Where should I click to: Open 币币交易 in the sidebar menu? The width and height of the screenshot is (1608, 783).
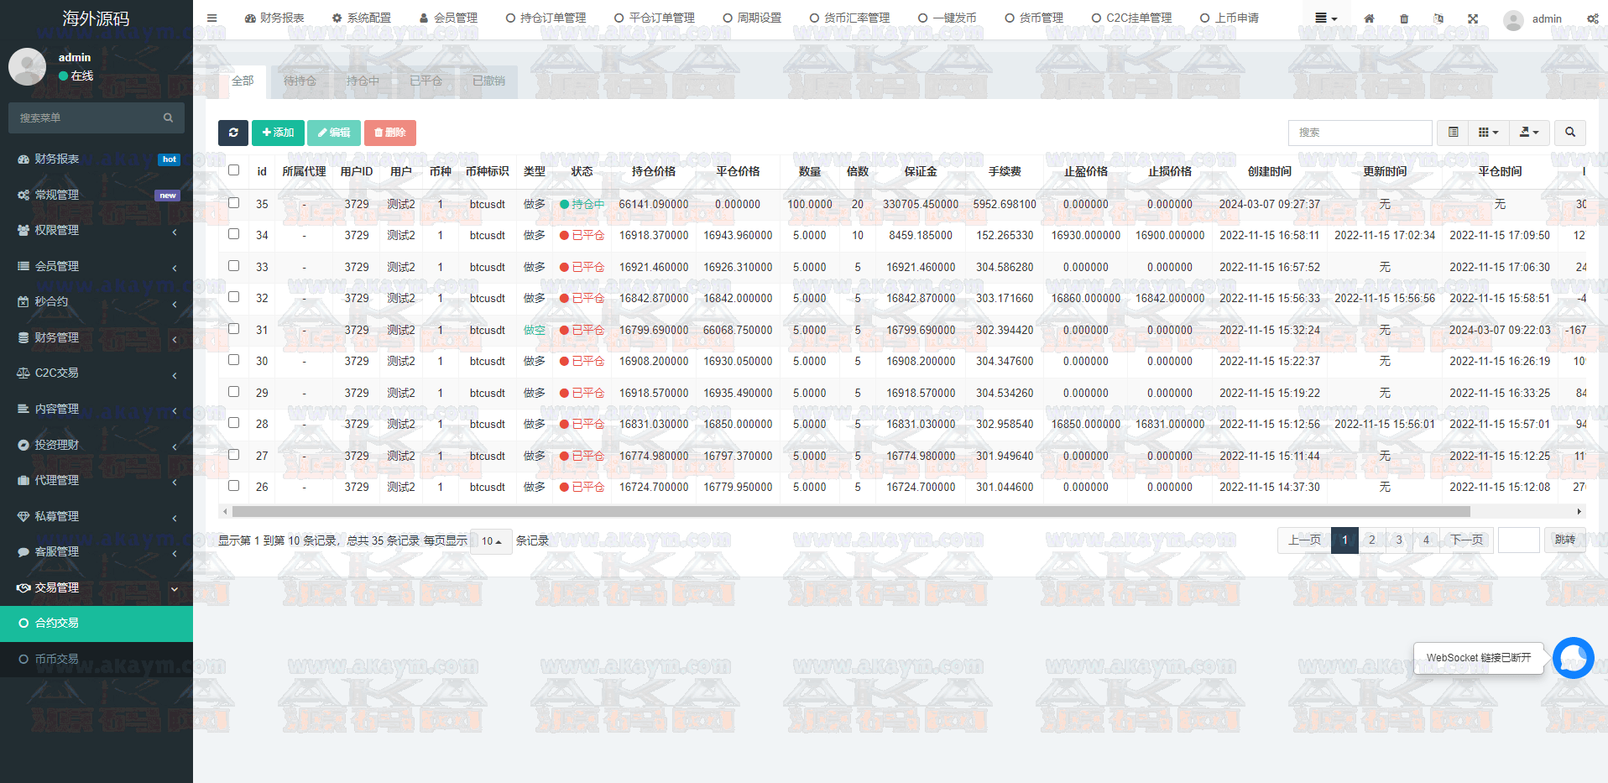click(x=56, y=659)
